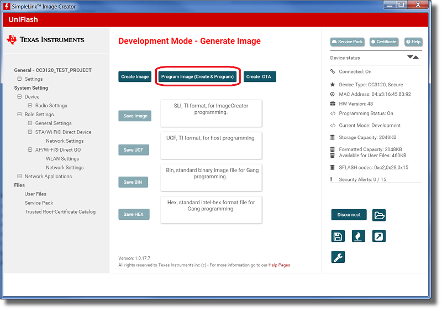Image resolution: width=442 pixels, height=310 pixels.
Task: Collapse the Network Applications tree node
Action: [19, 177]
